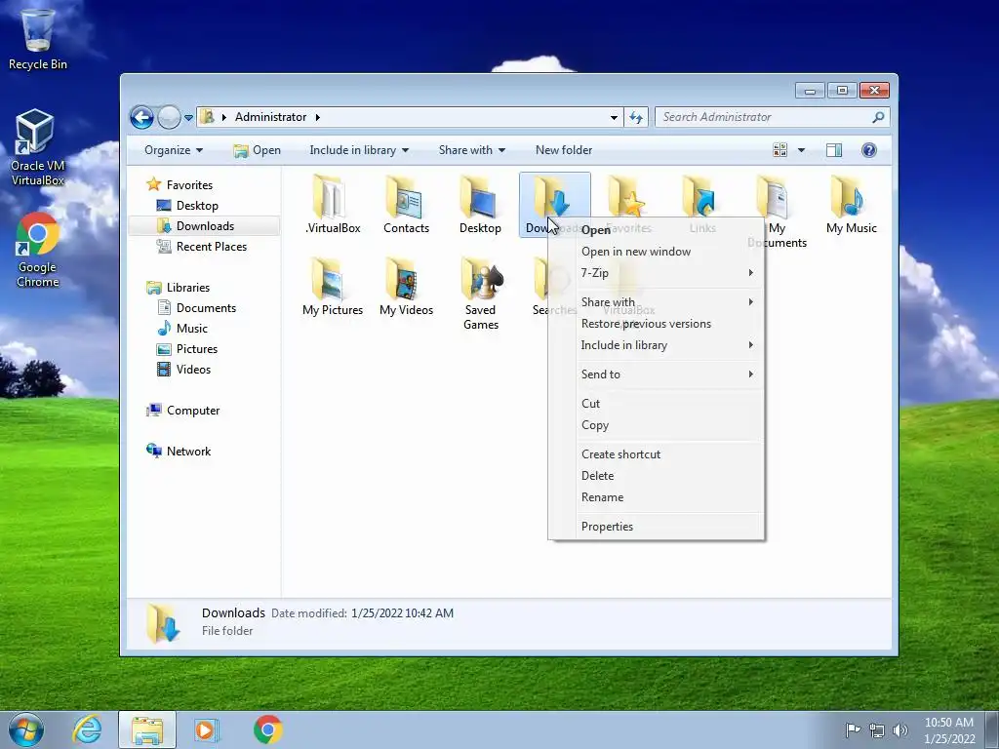Expand the Administrator breadcrumb arrow
Image resolution: width=999 pixels, height=749 pixels.
click(x=317, y=117)
